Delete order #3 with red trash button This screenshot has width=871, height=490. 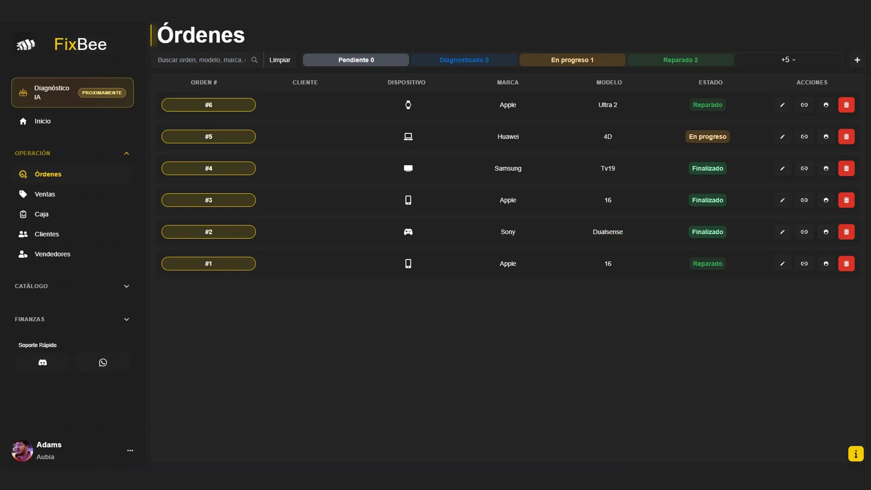coord(846,200)
